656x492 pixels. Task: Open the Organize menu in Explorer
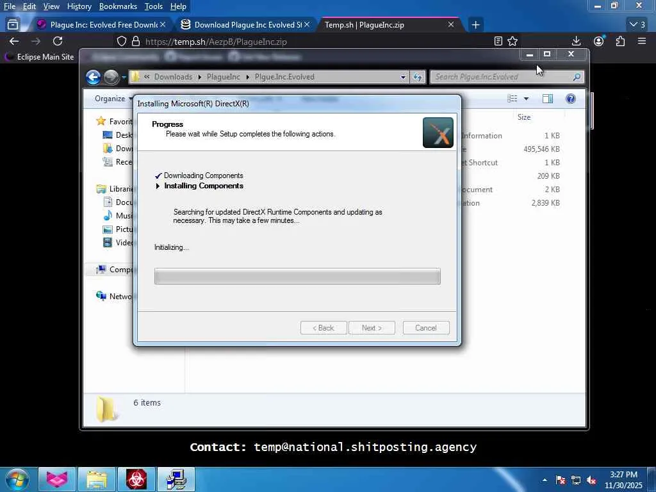pyautogui.click(x=112, y=99)
